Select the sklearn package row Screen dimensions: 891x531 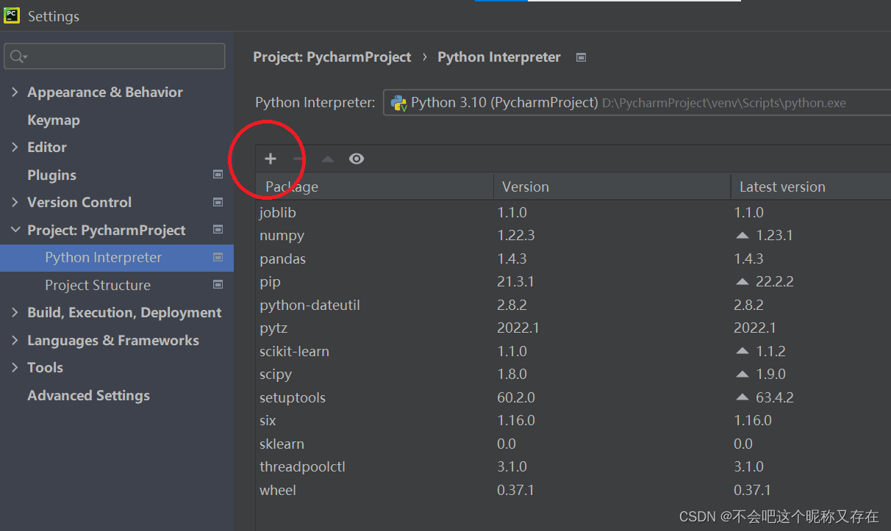pos(573,444)
